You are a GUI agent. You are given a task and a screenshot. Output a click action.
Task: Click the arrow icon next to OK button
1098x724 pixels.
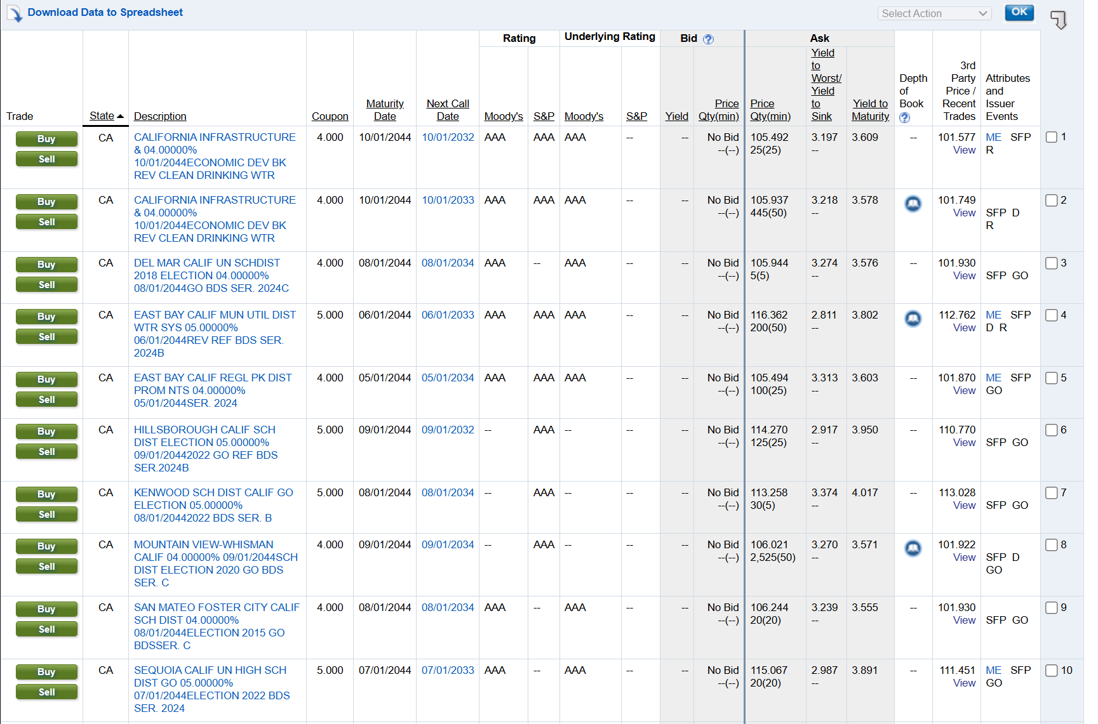[x=1058, y=20]
